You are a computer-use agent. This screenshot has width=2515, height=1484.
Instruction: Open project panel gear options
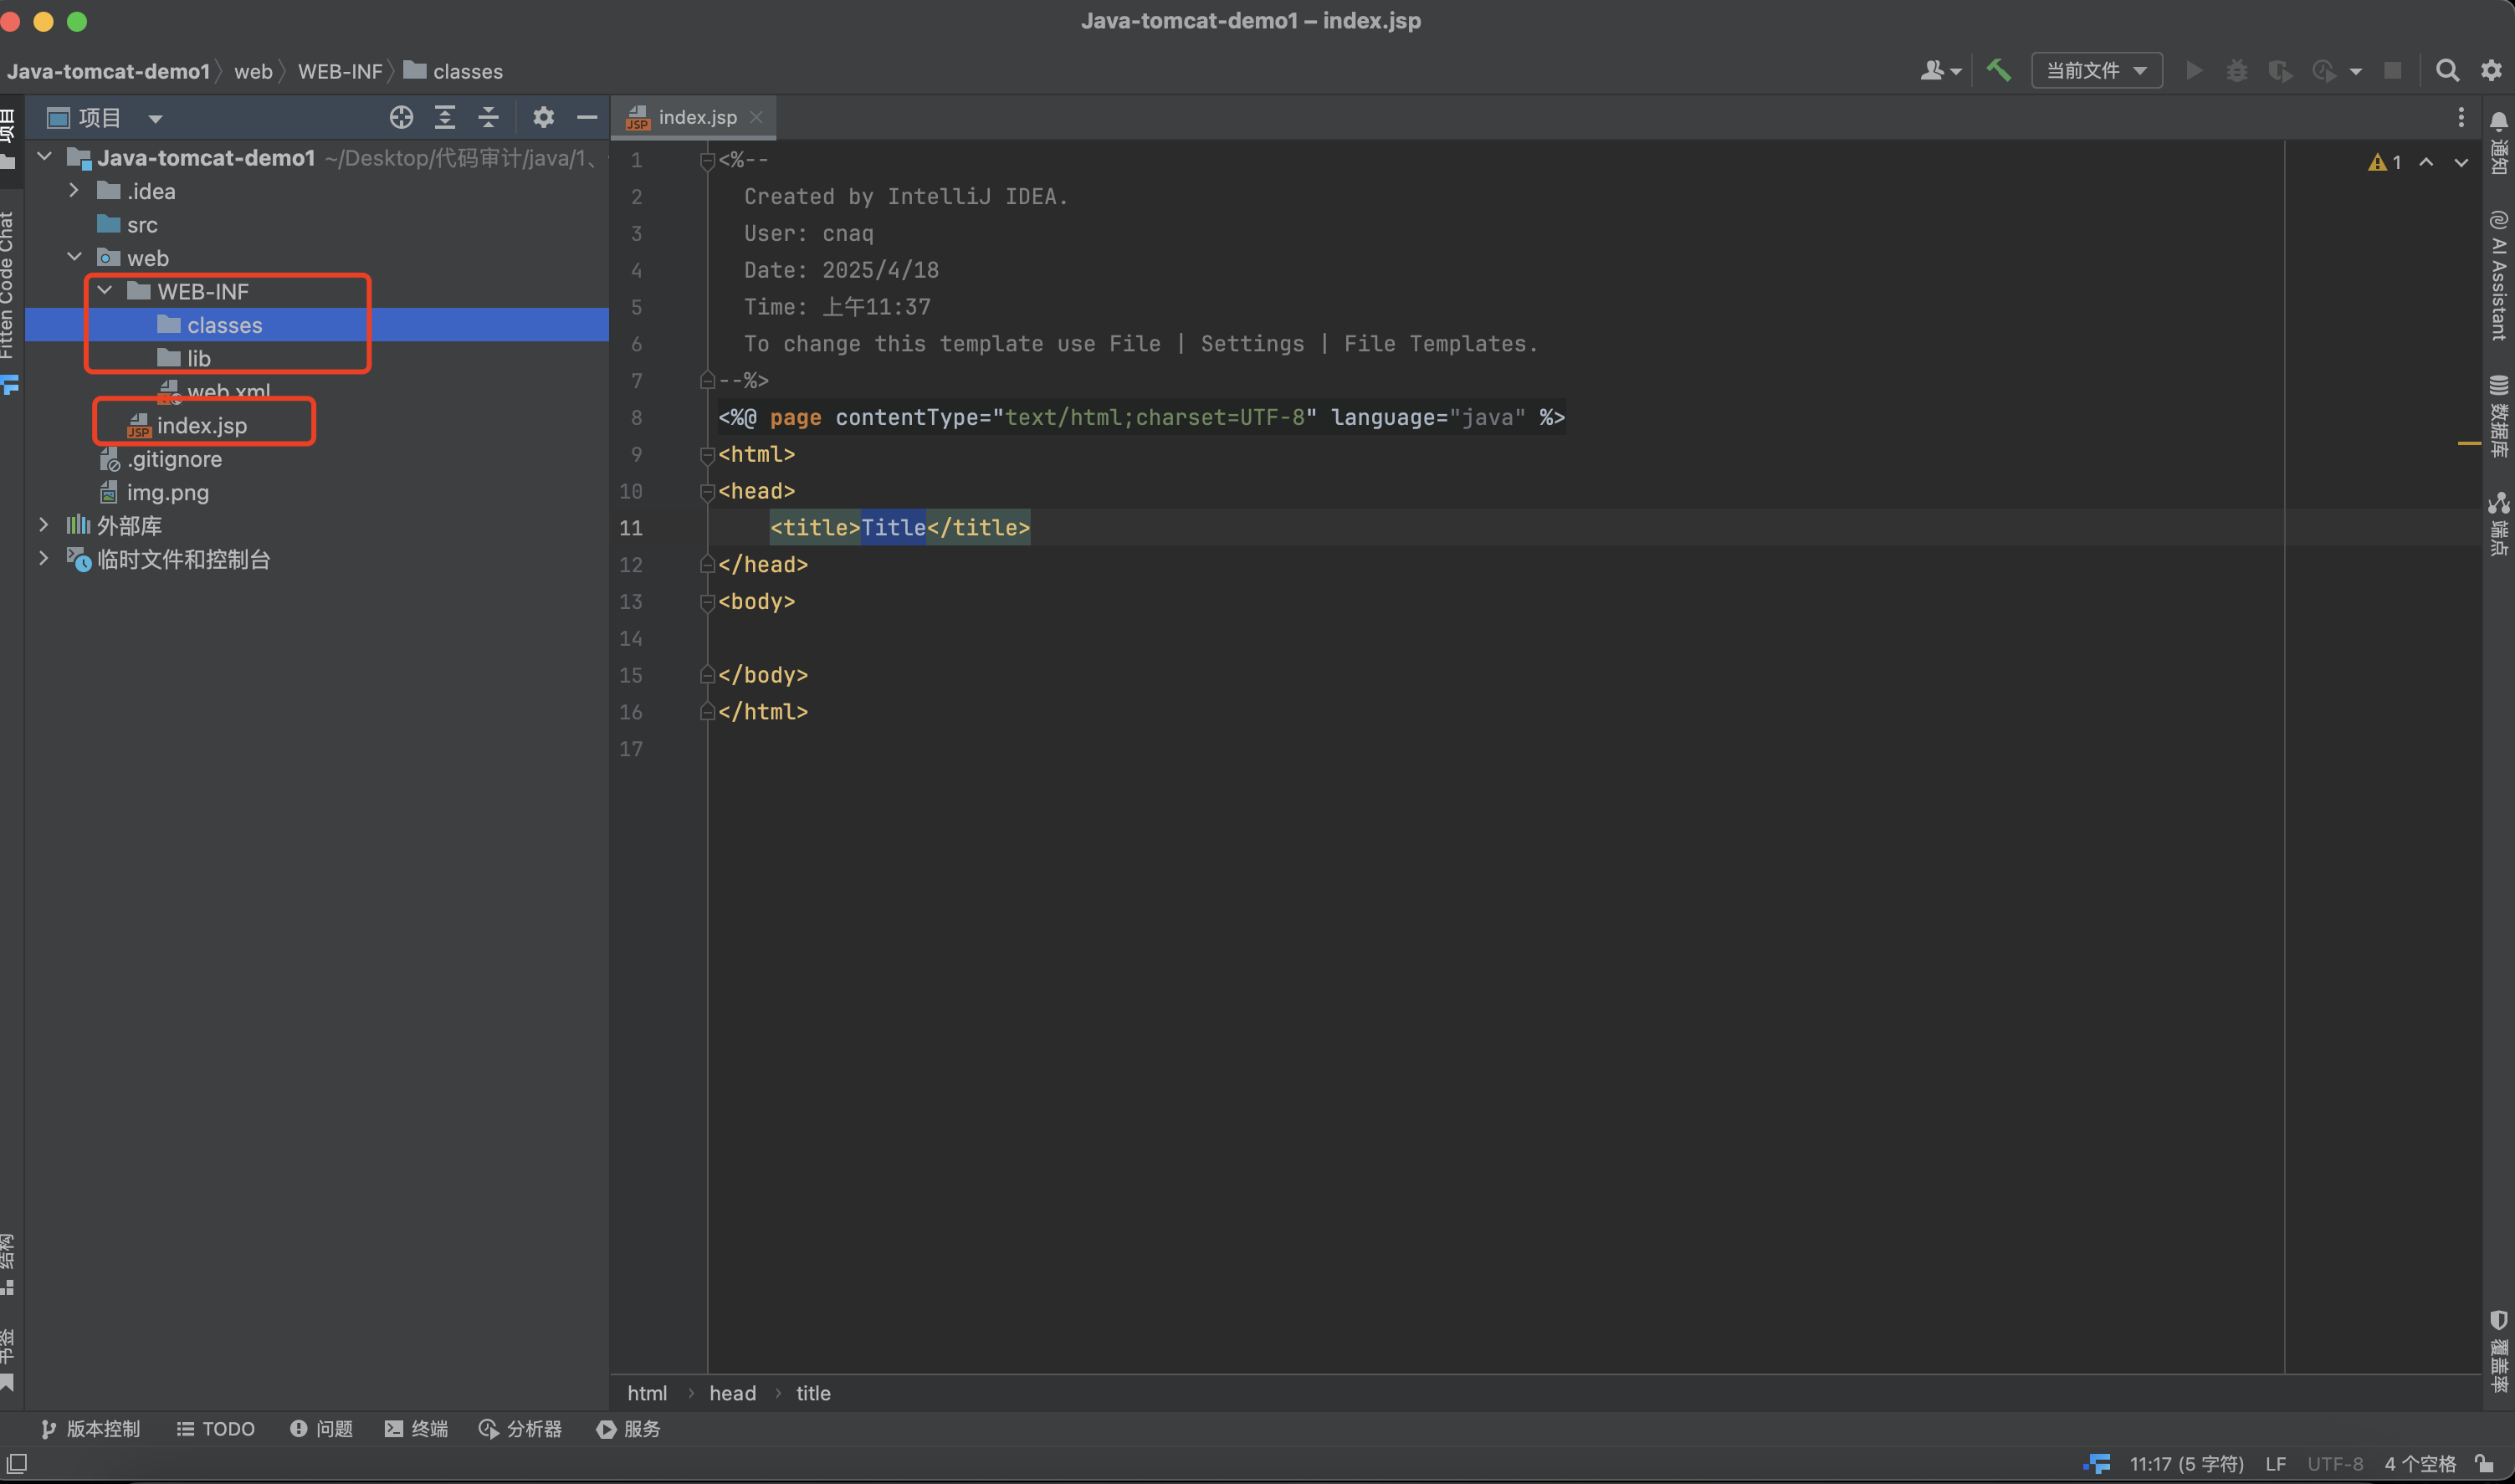(x=543, y=118)
